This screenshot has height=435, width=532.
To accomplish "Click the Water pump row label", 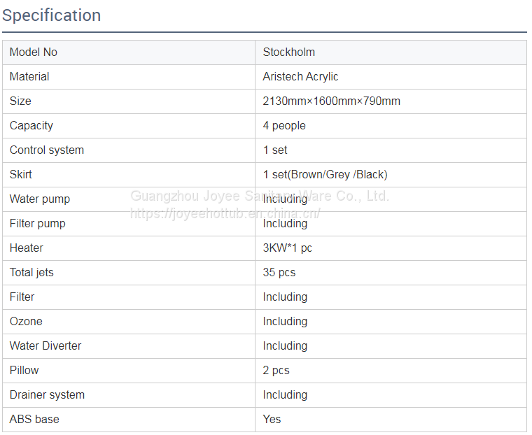I will [x=40, y=199].
